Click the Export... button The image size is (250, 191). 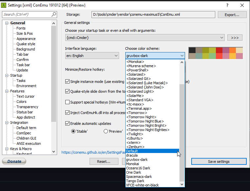point(232,15)
